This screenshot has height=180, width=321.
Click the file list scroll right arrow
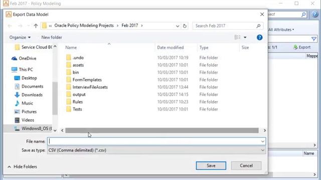click(x=265, y=130)
